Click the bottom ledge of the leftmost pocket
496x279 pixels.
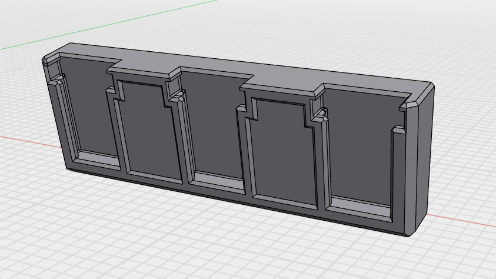[x=98, y=158]
